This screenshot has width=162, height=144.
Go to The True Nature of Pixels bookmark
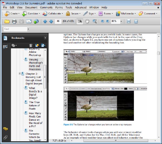tap(34, 106)
